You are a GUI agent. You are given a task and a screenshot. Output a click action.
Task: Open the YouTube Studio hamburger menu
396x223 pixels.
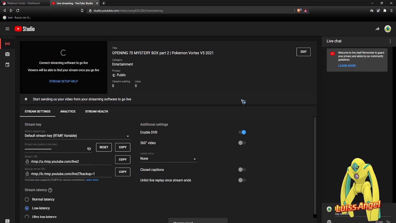tap(7, 29)
